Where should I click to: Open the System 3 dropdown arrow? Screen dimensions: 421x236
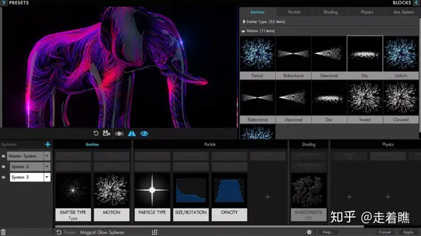(47, 177)
